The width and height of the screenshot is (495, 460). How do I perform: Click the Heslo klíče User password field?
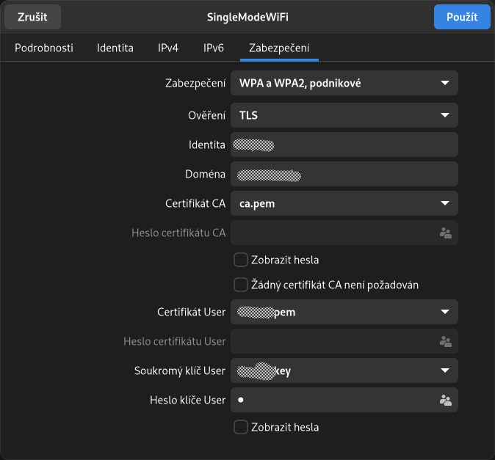(334, 400)
